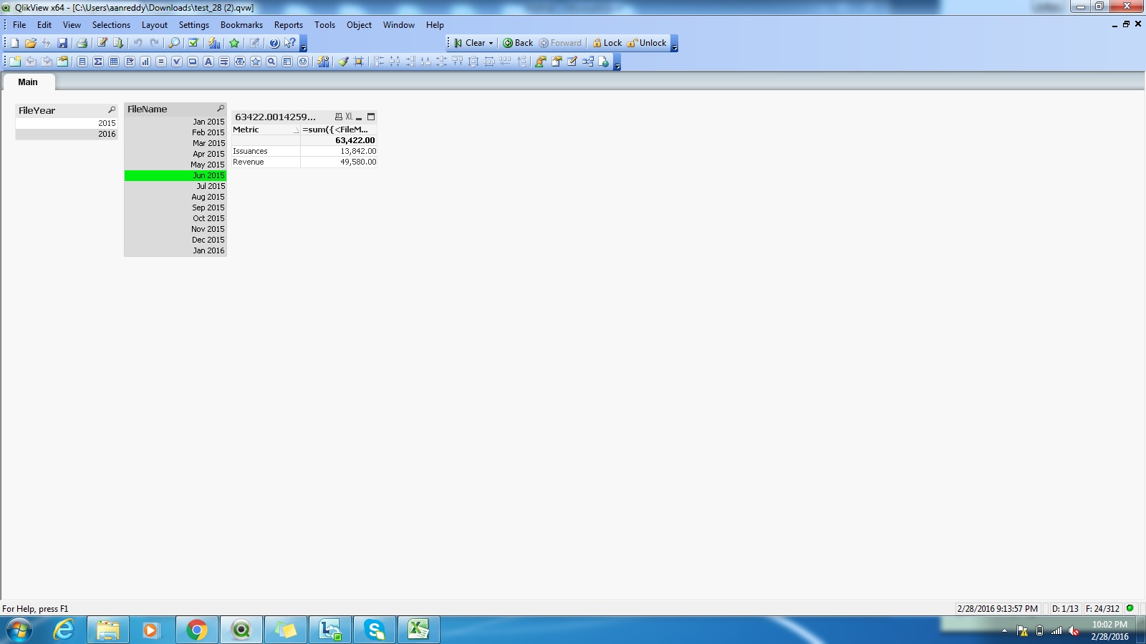Image resolution: width=1146 pixels, height=644 pixels.
Task: Select 2015 in the FileYear list box
Action: click(x=67, y=123)
